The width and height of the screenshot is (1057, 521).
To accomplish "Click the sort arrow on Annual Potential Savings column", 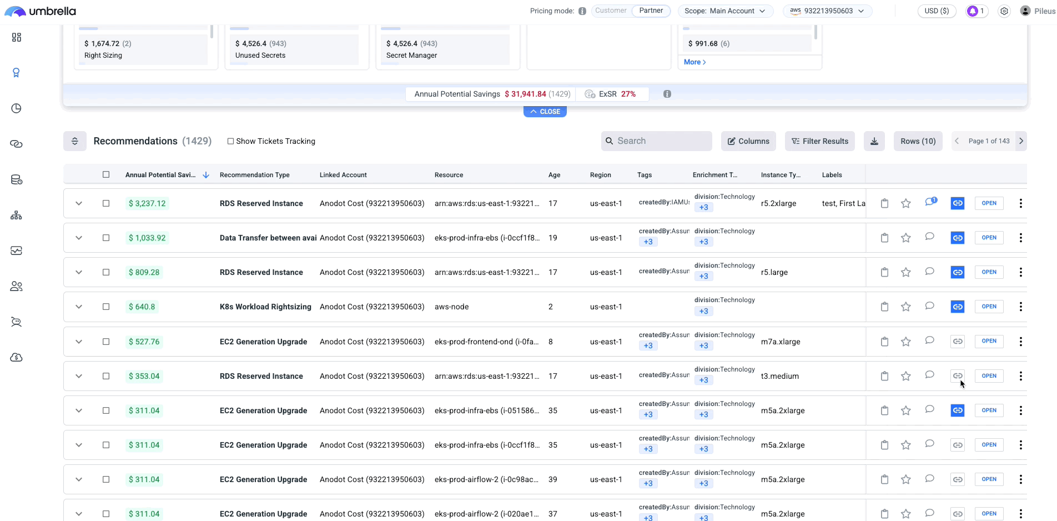I will pos(206,175).
